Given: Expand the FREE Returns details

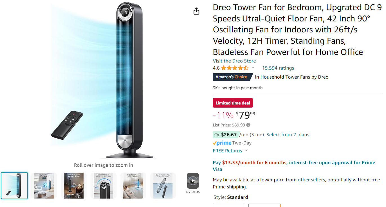Looking at the screenshot, I should point(246,151).
